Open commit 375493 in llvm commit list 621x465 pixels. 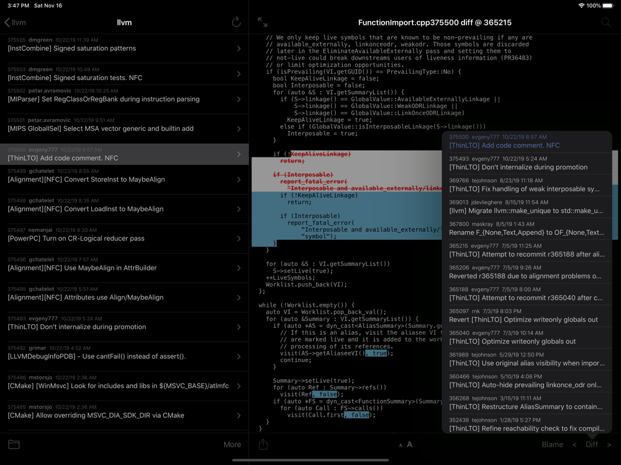[124, 327]
